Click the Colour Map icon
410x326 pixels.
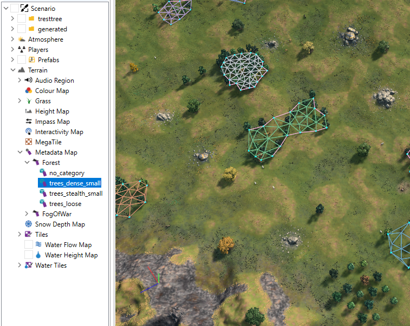click(x=29, y=90)
